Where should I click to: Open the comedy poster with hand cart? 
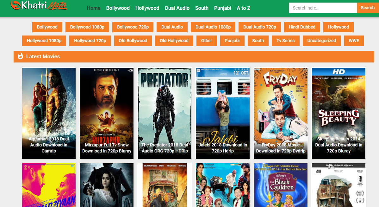click(x=223, y=185)
